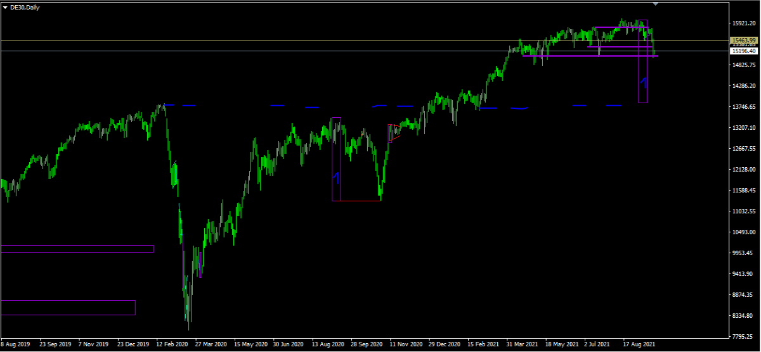761x352 pixels.
Task: Click the 13 Aug 2020 date label
Action: click(x=327, y=345)
